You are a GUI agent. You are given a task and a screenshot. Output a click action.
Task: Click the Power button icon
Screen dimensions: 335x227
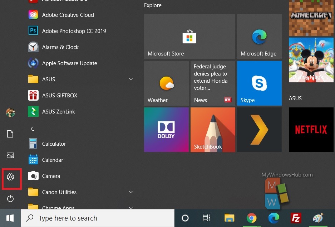(x=10, y=198)
